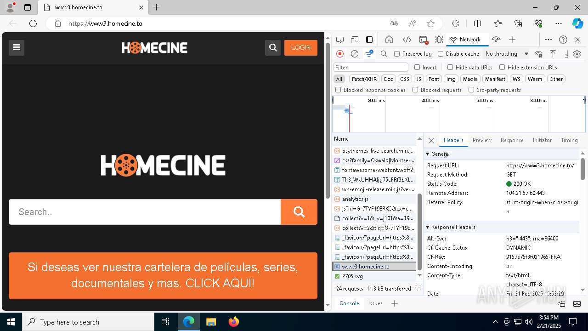Switch to the Preview tab
The image size is (588, 331).
482,140
